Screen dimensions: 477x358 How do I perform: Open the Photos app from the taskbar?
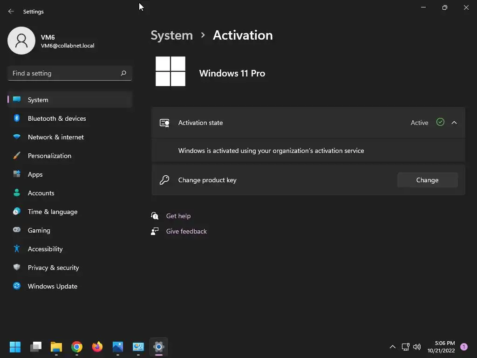click(118, 347)
